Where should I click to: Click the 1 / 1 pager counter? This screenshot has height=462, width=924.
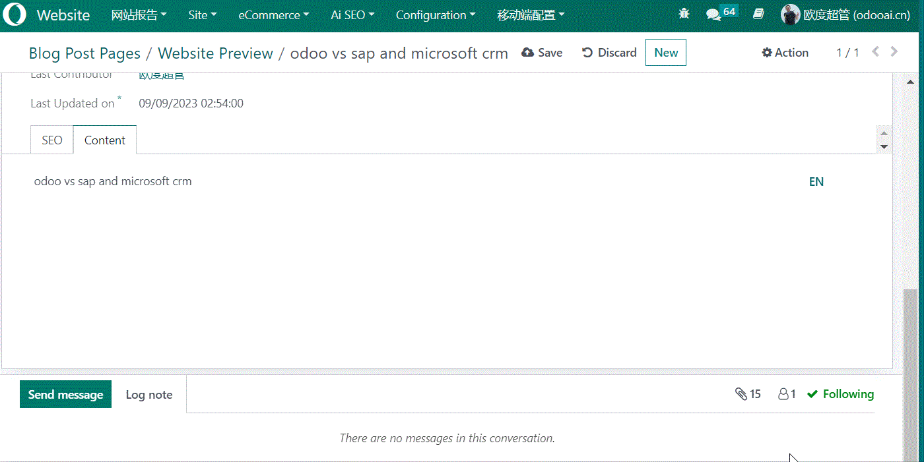coord(847,53)
